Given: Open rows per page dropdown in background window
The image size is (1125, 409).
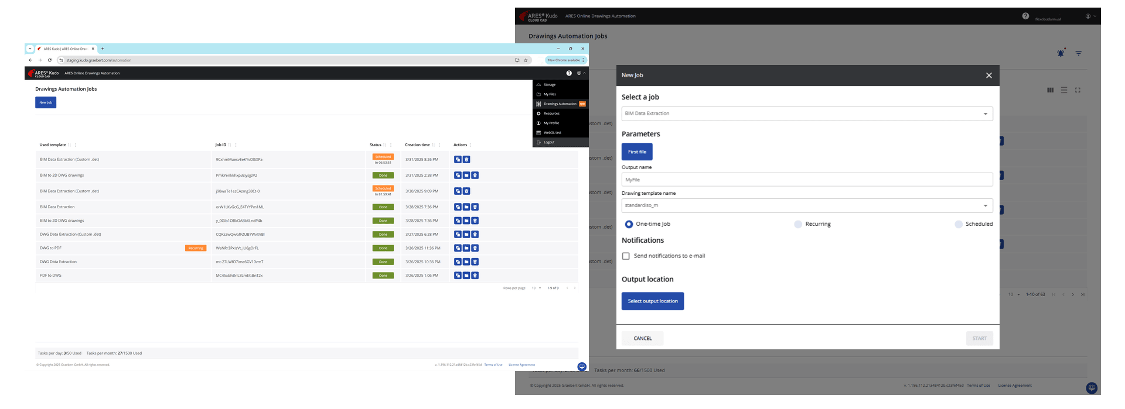Looking at the screenshot, I should coord(1014,294).
